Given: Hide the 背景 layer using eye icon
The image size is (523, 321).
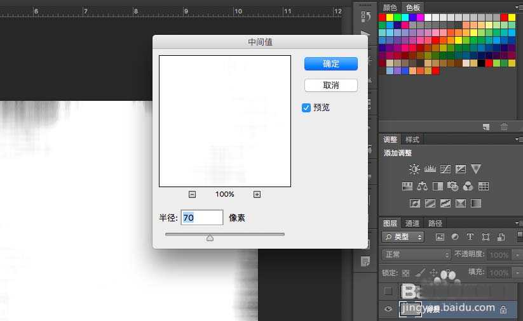Looking at the screenshot, I should (x=388, y=309).
